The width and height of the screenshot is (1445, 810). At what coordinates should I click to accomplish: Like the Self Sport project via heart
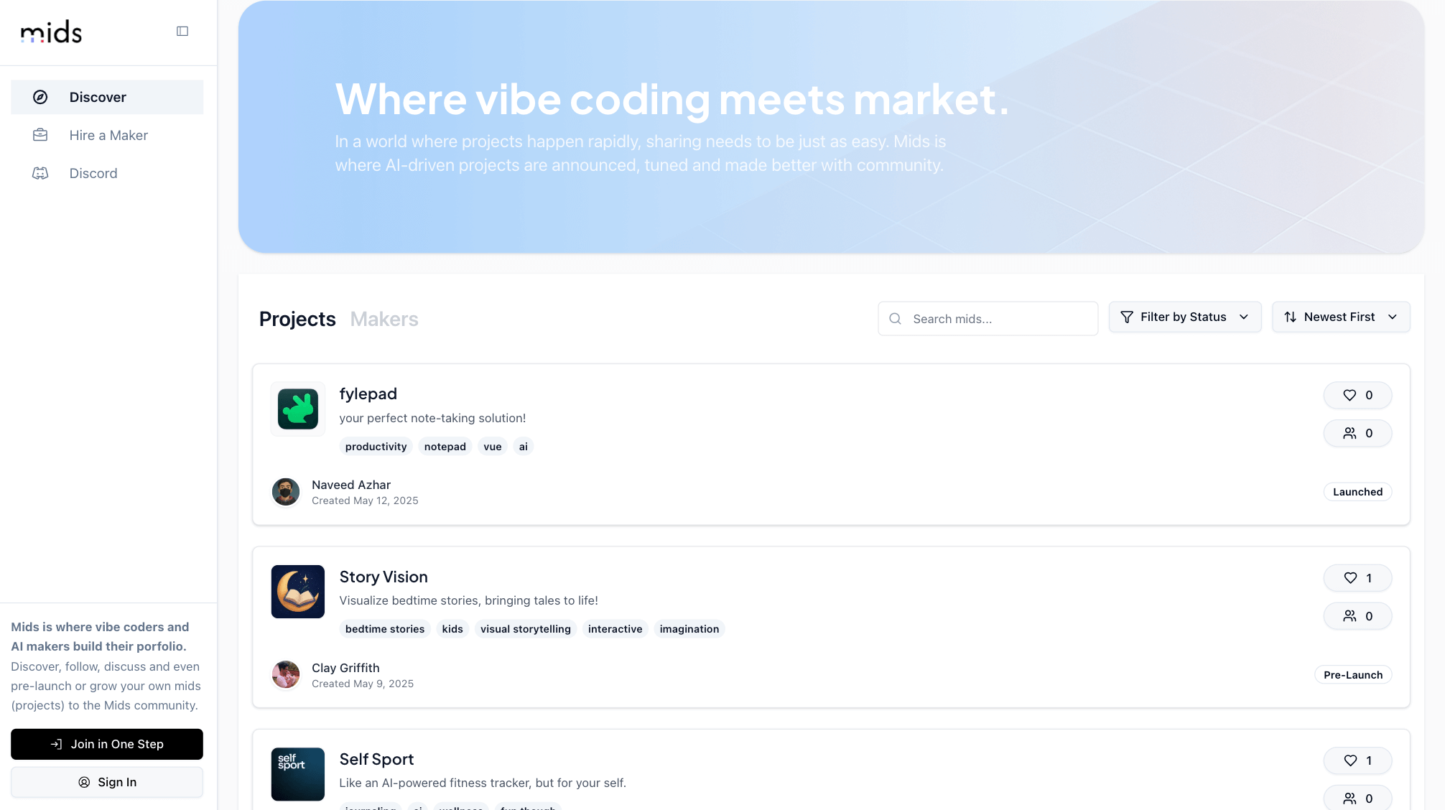coord(1357,760)
